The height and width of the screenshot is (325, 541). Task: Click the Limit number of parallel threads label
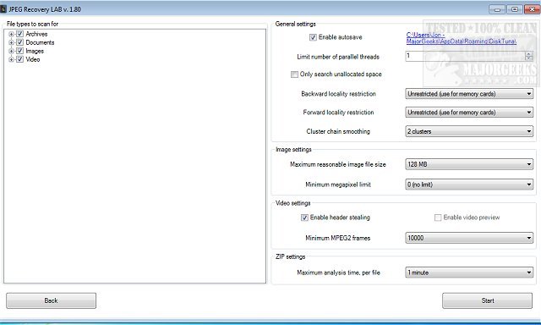[338, 57]
